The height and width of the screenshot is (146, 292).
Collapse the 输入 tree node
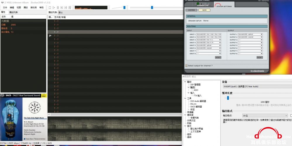tap(189, 93)
